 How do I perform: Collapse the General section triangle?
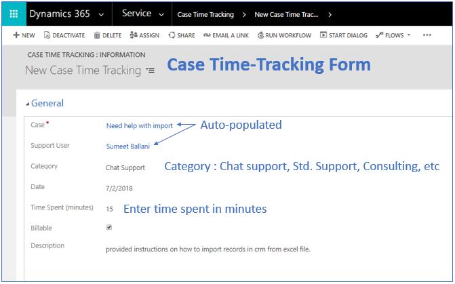[28, 104]
